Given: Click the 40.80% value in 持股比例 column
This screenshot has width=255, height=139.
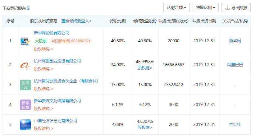Looking at the screenshot, I should 118,41.
